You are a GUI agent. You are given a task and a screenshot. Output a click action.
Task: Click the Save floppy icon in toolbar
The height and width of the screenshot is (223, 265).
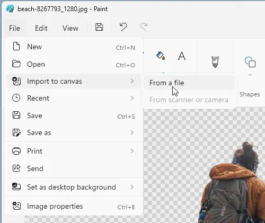tap(99, 27)
